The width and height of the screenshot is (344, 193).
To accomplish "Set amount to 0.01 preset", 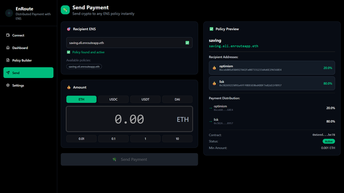I will click(81, 139).
